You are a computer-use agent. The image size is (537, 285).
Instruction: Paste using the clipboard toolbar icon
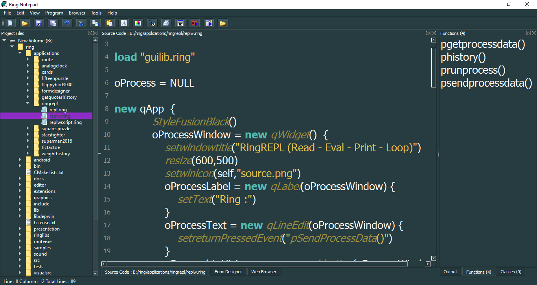109,23
